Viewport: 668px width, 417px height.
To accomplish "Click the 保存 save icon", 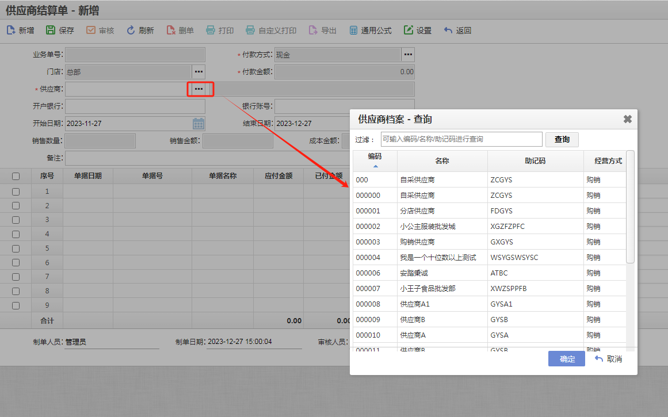I will (x=51, y=30).
